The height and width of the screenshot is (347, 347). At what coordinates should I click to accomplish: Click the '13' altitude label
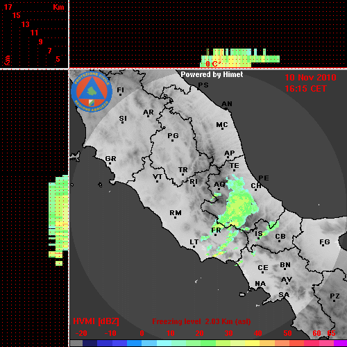click(x=26, y=24)
